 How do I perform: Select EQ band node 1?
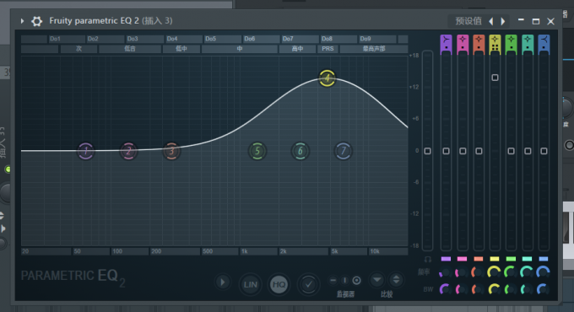coord(86,151)
